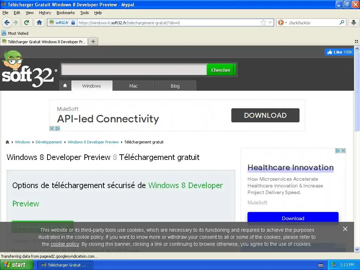Click the green Chercher button

(221, 70)
